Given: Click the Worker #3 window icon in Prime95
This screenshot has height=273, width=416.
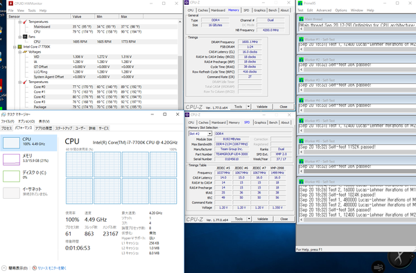Looking at the screenshot, I should pyautogui.click(x=301, y=80).
